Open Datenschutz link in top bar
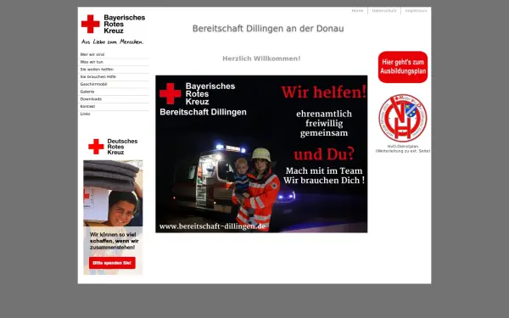The width and height of the screenshot is (509, 318). pyautogui.click(x=384, y=11)
